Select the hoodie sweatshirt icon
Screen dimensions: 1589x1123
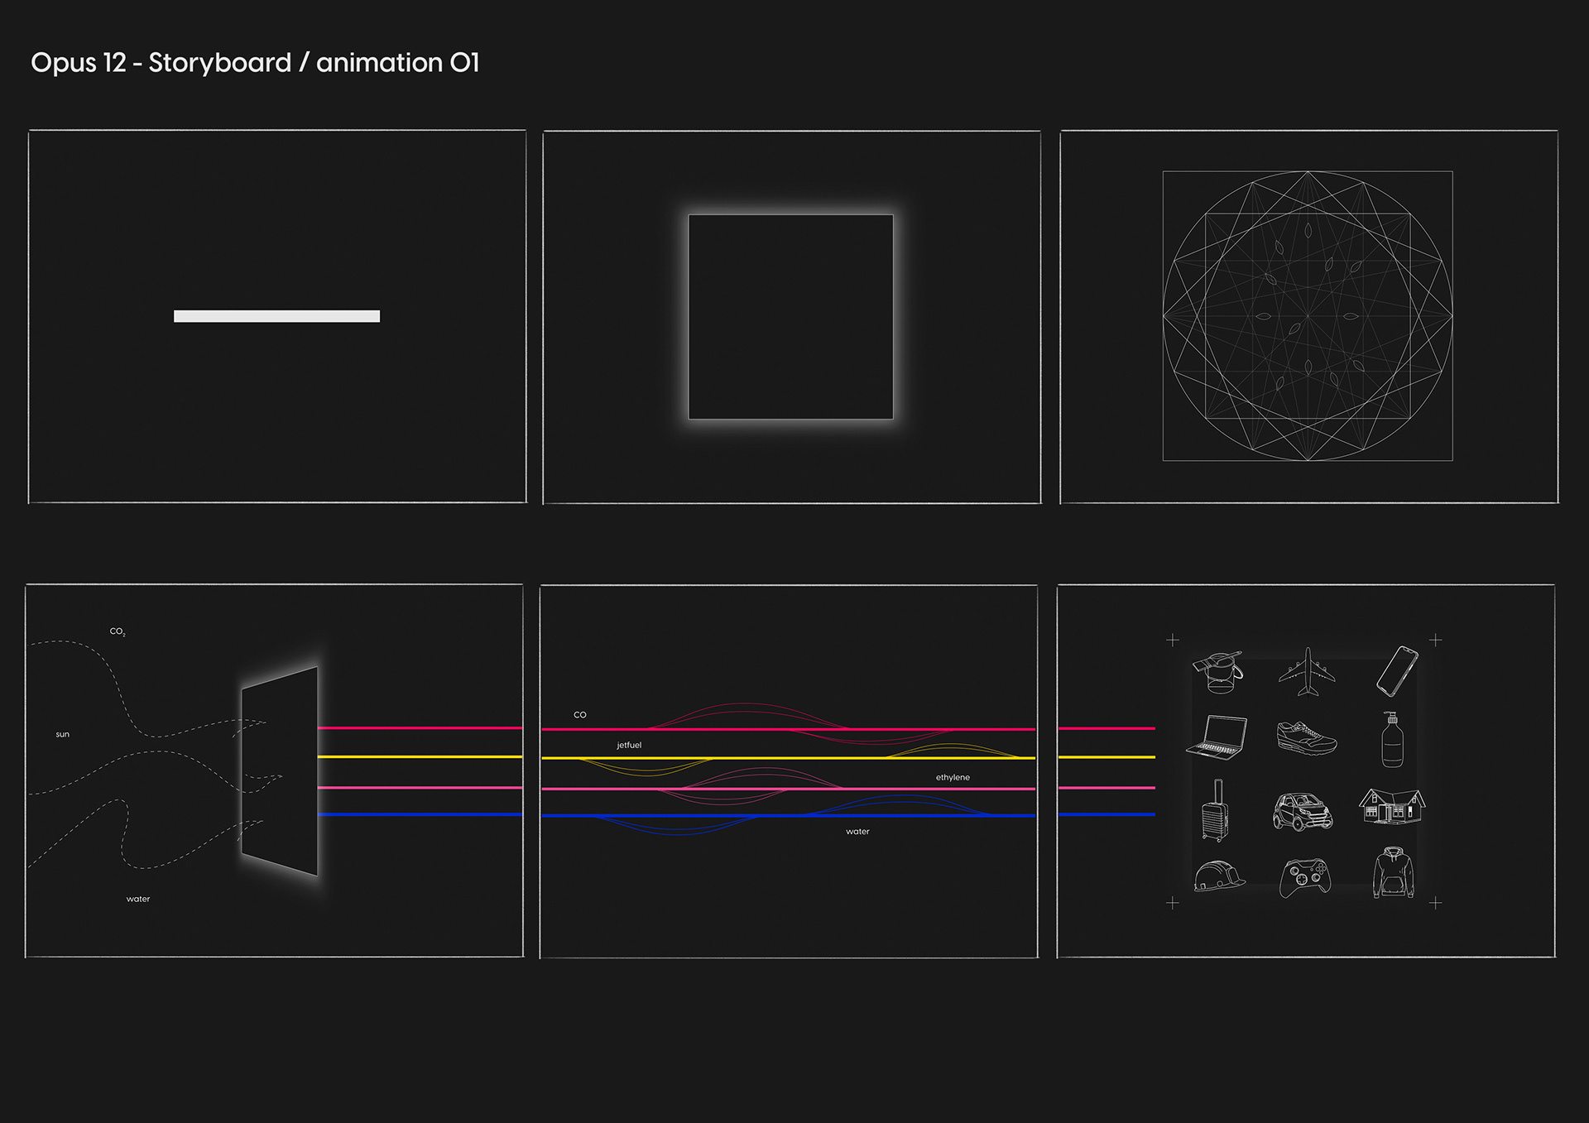click(x=1394, y=872)
